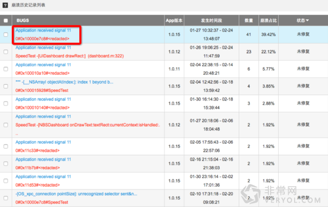Click the App版本 column header
The image size is (328, 207).
pyautogui.click(x=174, y=21)
